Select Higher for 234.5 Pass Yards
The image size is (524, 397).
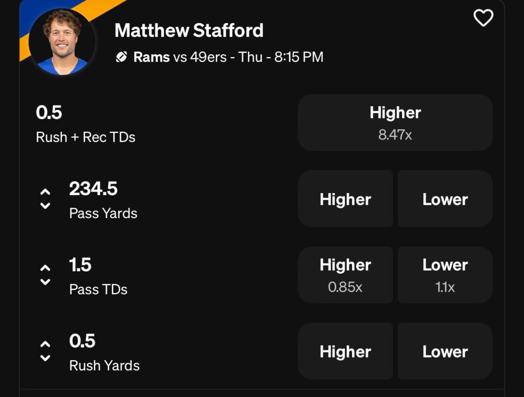345,199
